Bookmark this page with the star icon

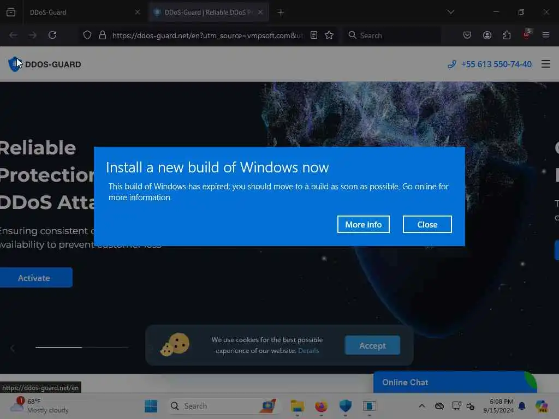pos(329,35)
